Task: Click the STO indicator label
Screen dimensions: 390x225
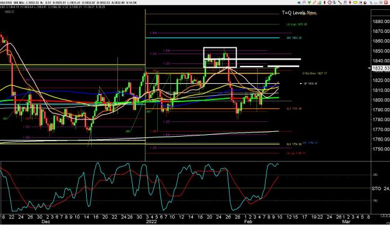Action: point(376,188)
